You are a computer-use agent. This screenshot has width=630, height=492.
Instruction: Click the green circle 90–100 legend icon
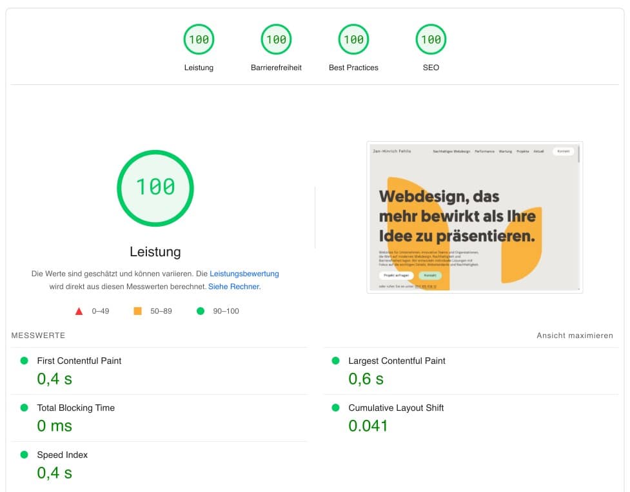[x=201, y=311]
